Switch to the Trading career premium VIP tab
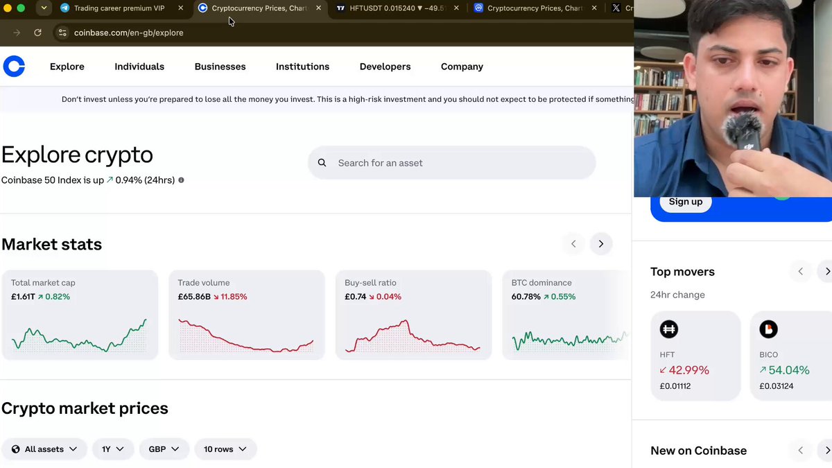The height and width of the screenshot is (468, 832). click(119, 8)
